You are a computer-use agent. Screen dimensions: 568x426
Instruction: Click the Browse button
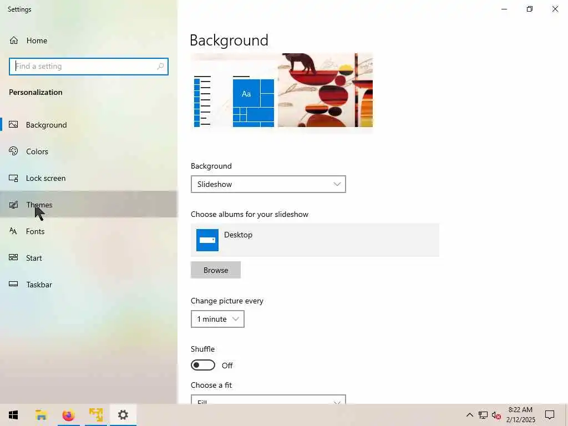click(x=216, y=270)
